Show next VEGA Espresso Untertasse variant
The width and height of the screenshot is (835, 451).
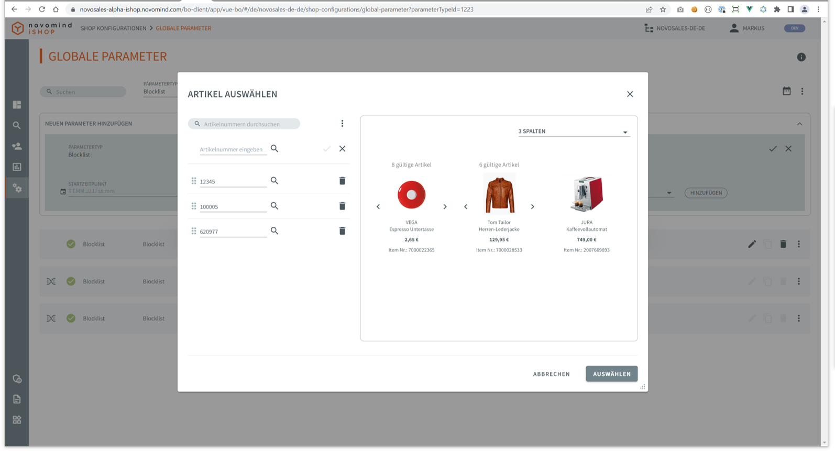(x=445, y=206)
